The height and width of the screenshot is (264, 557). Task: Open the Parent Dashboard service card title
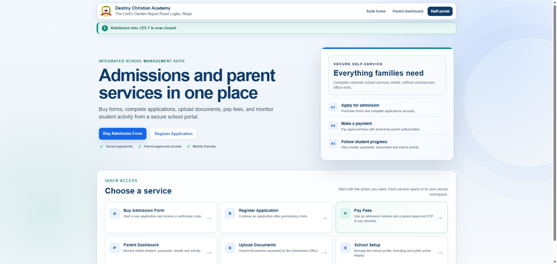coord(141,245)
